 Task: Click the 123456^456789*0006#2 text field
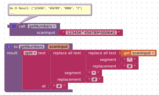coord(91,33)
